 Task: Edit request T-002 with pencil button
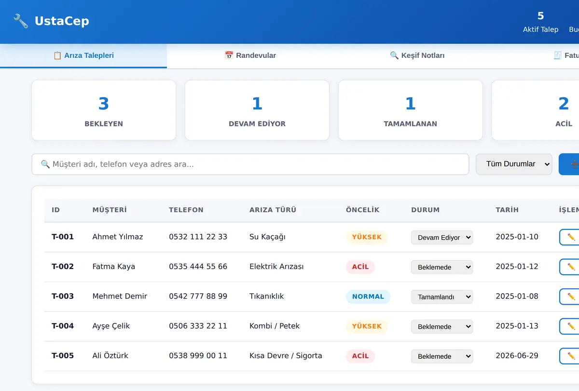click(x=570, y=267)
